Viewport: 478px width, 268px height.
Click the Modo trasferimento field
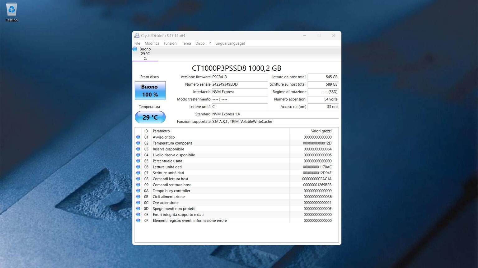(240, 99)
